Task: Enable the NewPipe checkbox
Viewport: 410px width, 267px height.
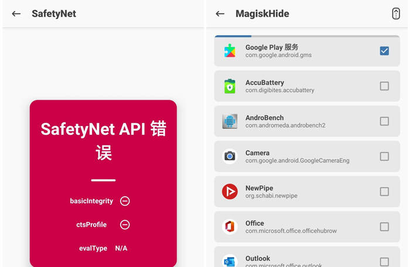Action: [384, 191]
